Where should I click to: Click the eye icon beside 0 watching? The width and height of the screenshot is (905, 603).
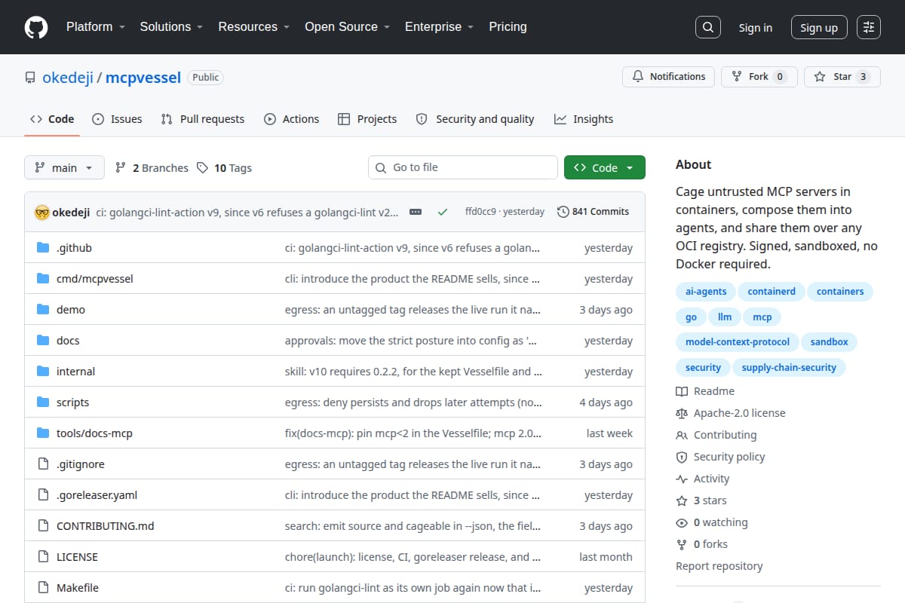(682, 522)
